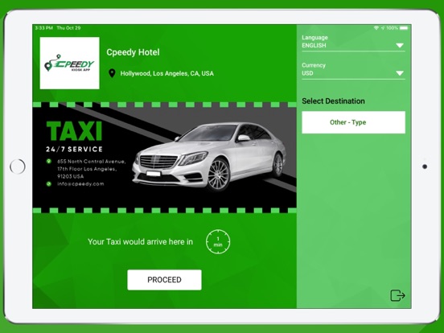Click the taxi arrival clock icon
Image resolution: width=444 pixels, height=333 pixels.
coord(218,241)
